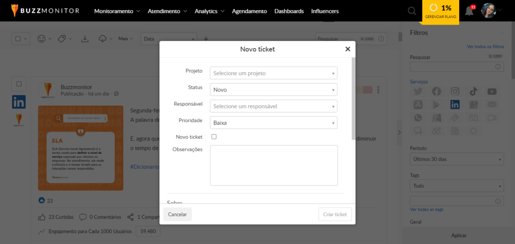Click the 1% Gerenciar Plano usage indicator
The image size is (515, 244).
click(441, 12)
